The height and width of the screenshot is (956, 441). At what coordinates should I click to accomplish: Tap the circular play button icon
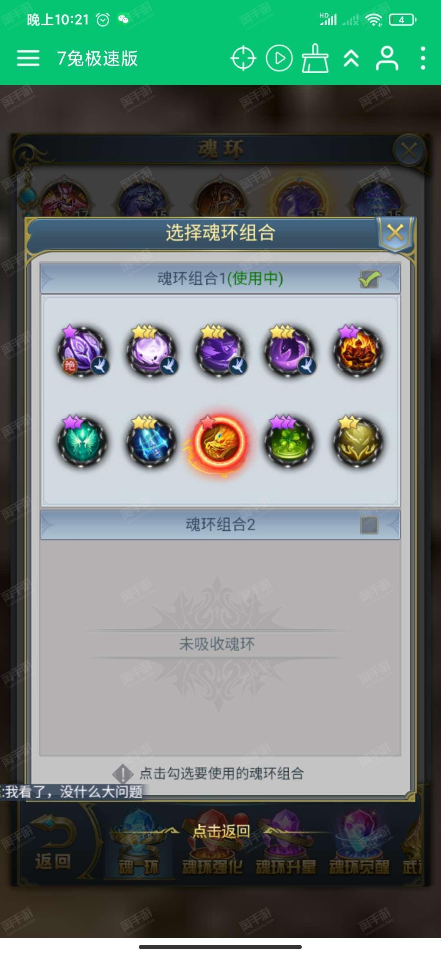(279, 58)
